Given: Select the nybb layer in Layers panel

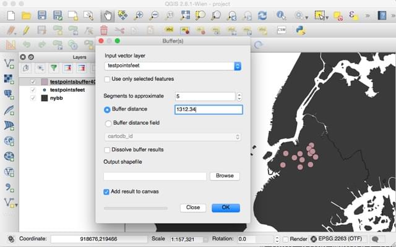Looking at the screenshot, I should [57, 98].
